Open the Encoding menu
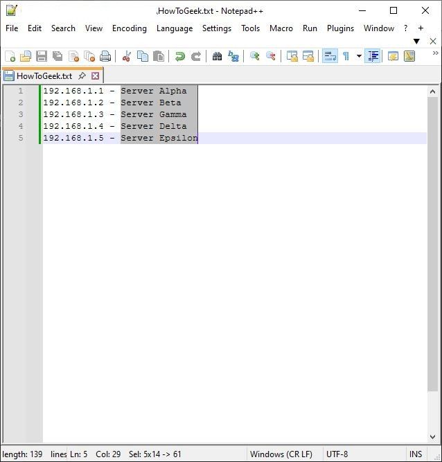442x462 pixels. pos(130,28)
